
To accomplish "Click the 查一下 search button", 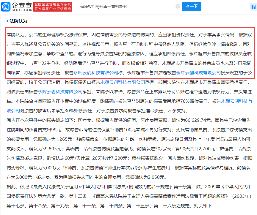I will tap(192, 7).
